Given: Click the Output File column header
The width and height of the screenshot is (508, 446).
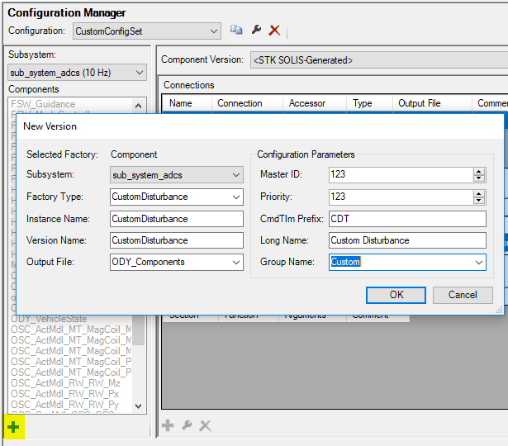Looking at the screenshot, I should [419, 103].
